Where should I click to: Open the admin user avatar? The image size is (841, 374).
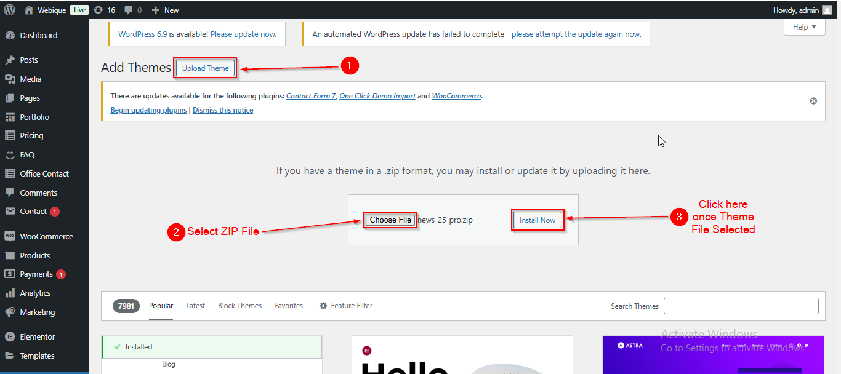tap(827, 10)
